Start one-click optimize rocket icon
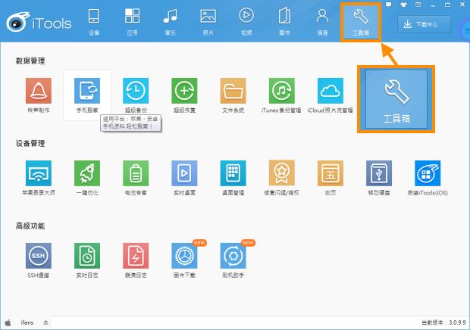470x330 pixels. coord(87,173)
